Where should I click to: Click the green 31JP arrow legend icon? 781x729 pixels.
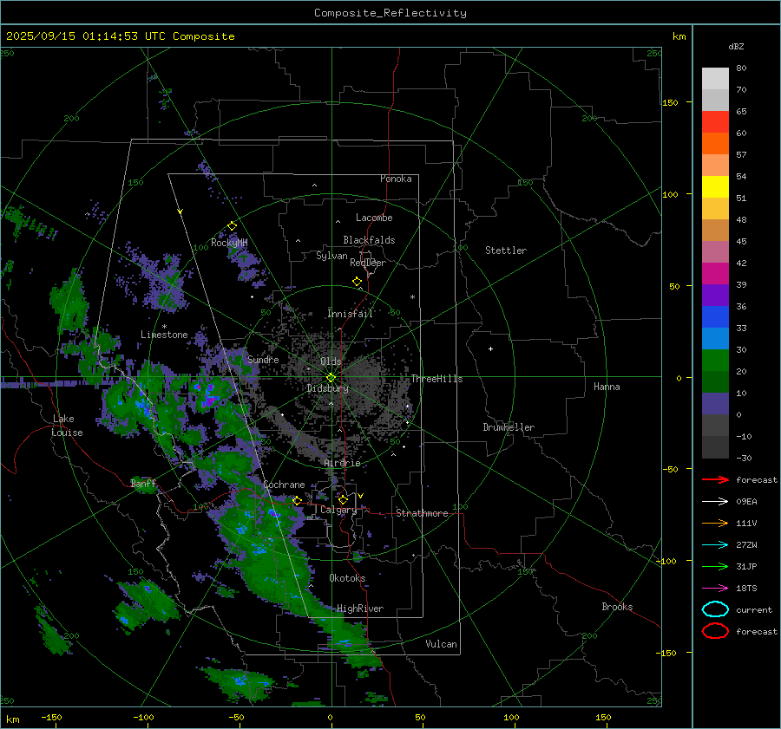[715, 566]
